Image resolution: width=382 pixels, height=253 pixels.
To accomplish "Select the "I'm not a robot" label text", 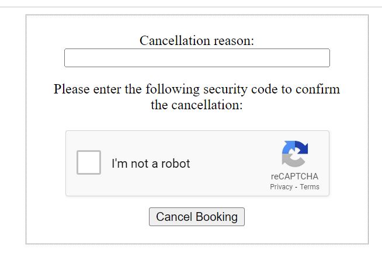I will [x=151, y=163].
